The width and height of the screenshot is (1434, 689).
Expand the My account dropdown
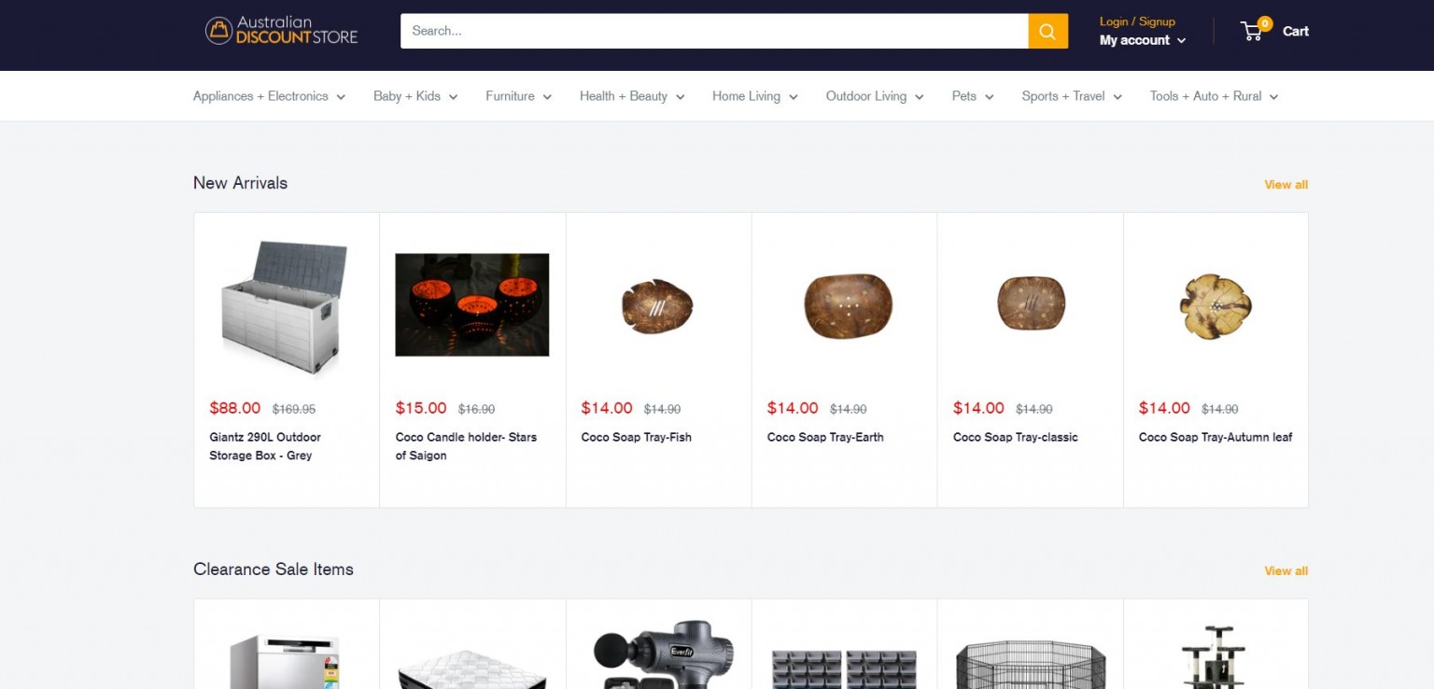pyautogui.click(x=1143, y=40)
